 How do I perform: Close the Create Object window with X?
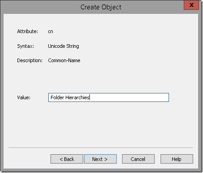(191, 5)
